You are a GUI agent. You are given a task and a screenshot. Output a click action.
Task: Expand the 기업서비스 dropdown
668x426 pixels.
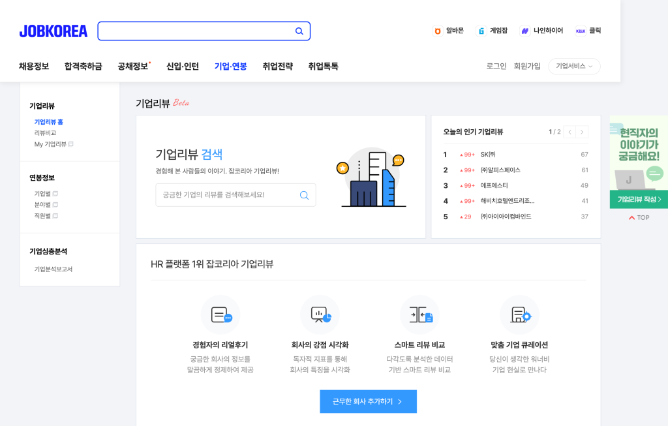coord(574,67)
